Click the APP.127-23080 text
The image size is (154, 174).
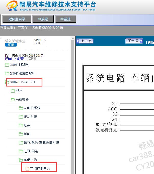[40, 41]
